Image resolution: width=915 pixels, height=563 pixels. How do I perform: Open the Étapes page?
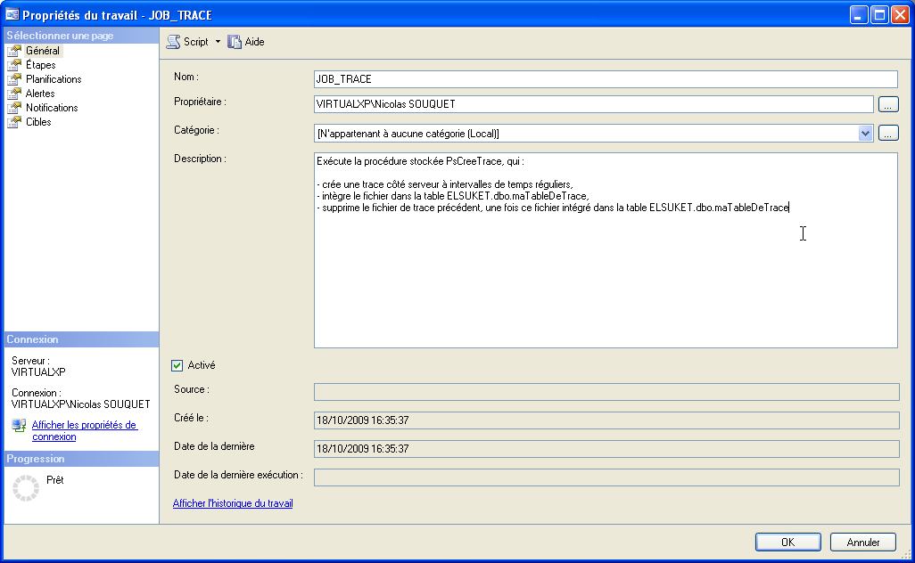click(40, 65)
